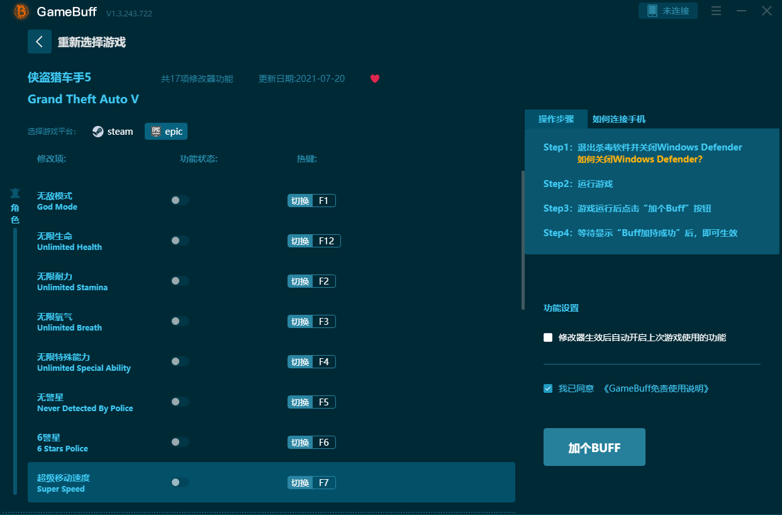This screenshot has width=782, height=515.
Task: Click Never Detected By Police label
Action: pyautogui.click(x=85, y=402)
